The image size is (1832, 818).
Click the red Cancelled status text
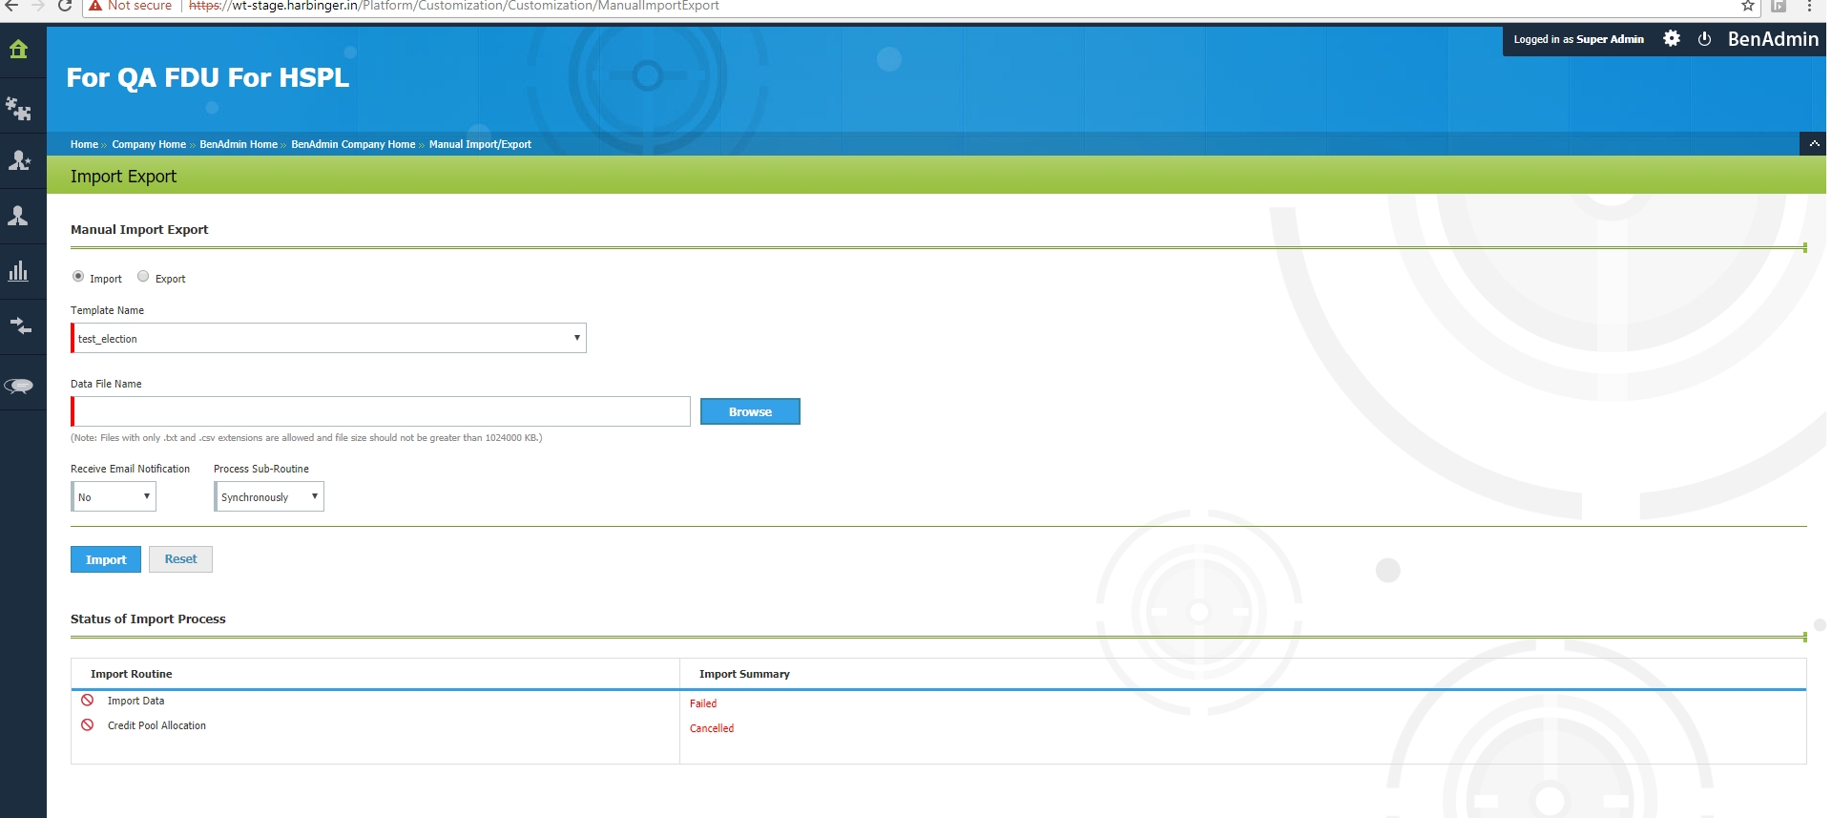point(712,728)
